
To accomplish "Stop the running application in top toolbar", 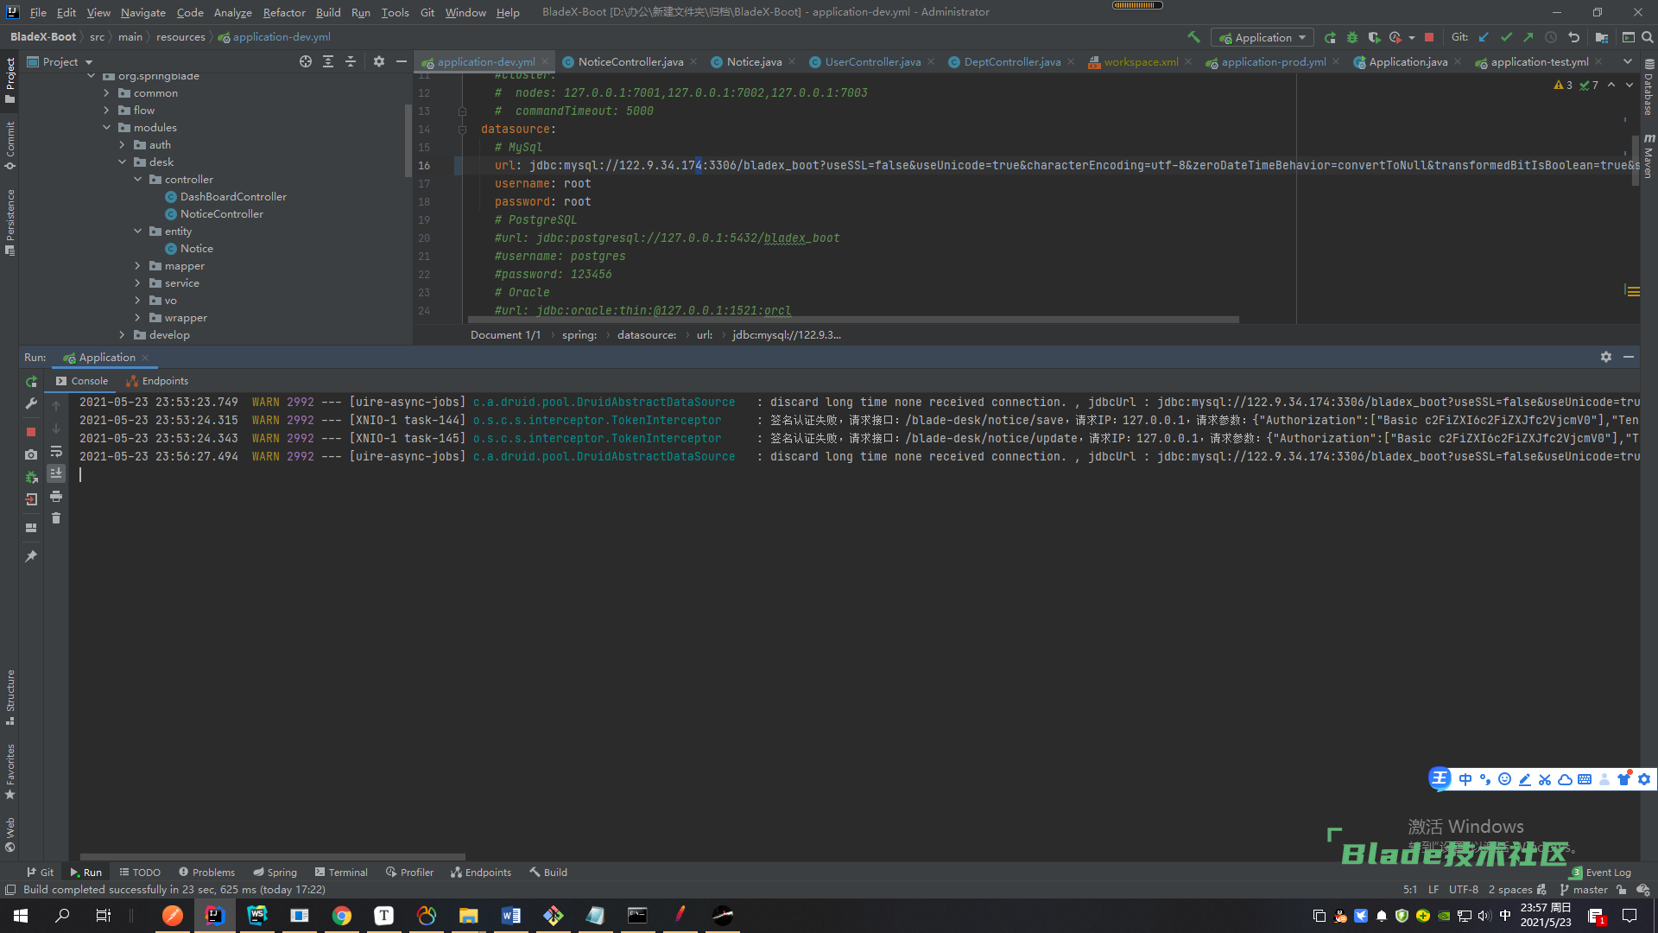I will coord(1429,37).
